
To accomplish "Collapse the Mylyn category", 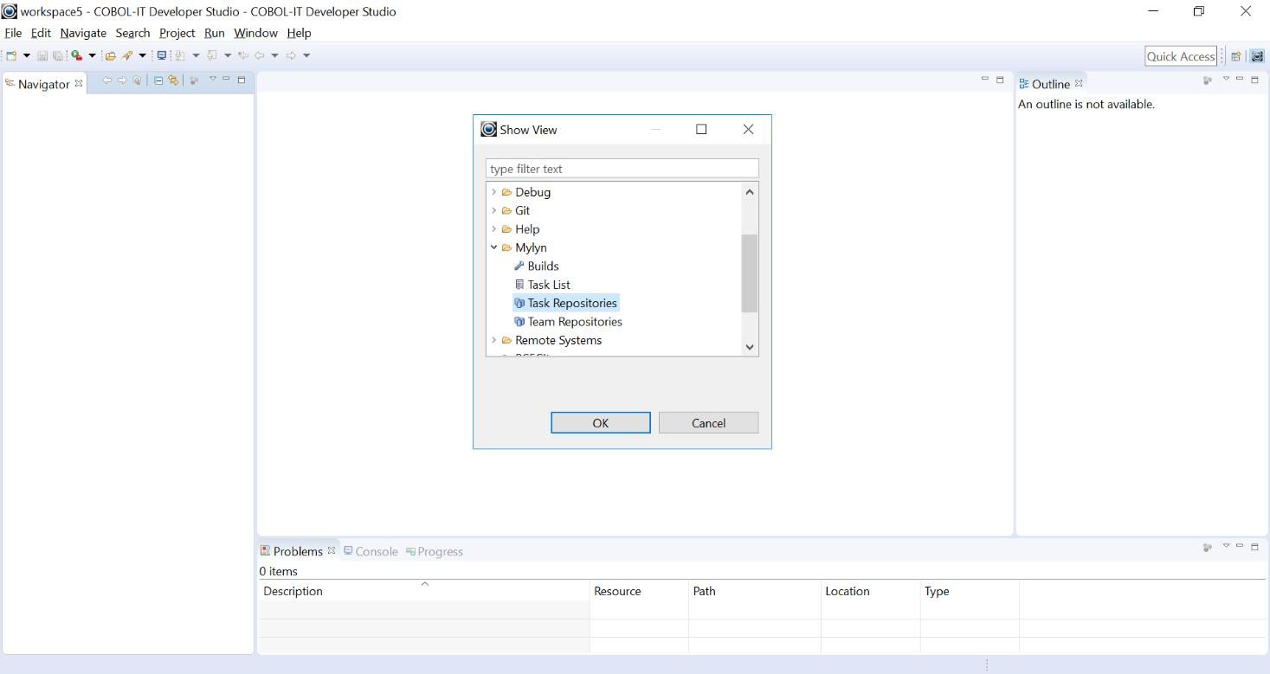I will [494, 247].
